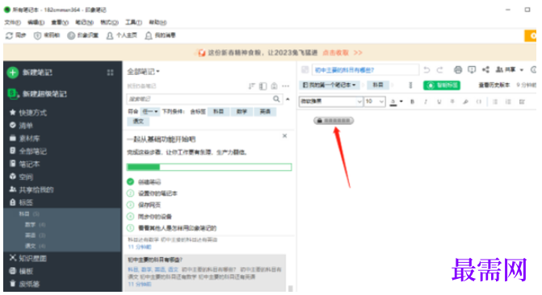Open 我的消息 bell notifications
542x295 pixels.
(x=161, y=35)
